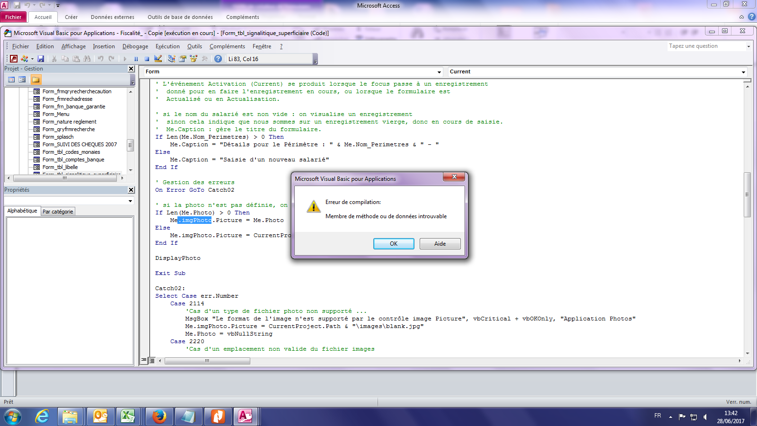Open Project panel toolbar options arrow
Viewport: 757px width, 426px height.
(x=132, y=80)
